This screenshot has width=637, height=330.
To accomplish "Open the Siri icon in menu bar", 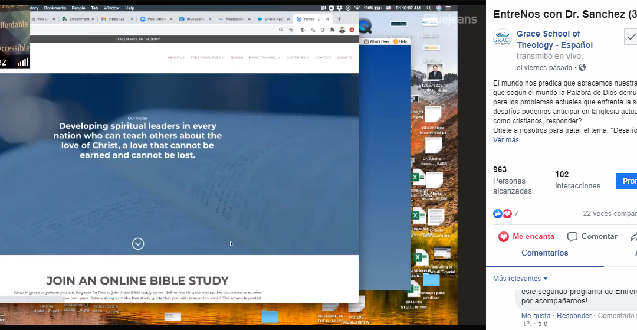I will coord(439,8).
